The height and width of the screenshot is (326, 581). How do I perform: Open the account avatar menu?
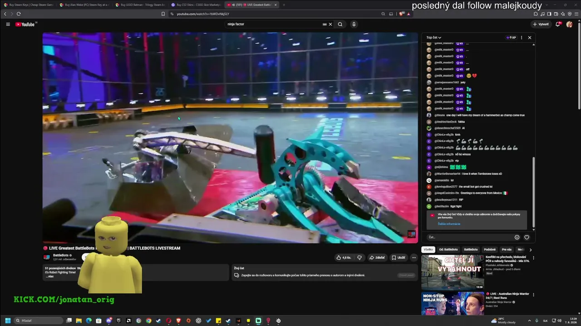[x=569, y=24]
